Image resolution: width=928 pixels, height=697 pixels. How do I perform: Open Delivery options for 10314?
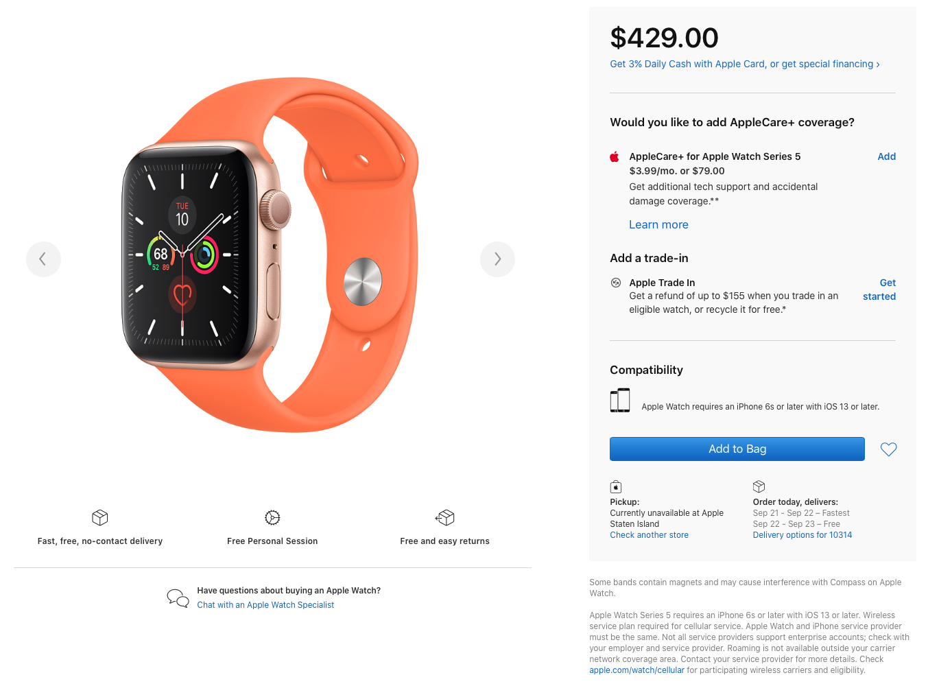tap(802, 535)
